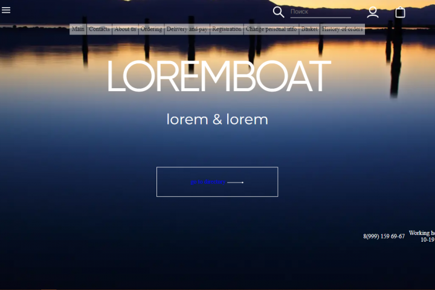Go to the Main menu item

78,29
